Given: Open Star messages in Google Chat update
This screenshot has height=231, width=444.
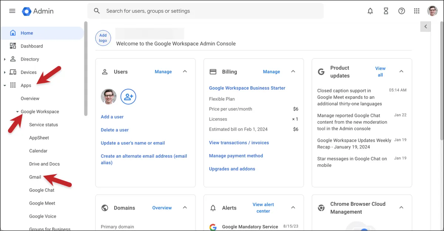Looking at the screenshot, I should (352, 162).
